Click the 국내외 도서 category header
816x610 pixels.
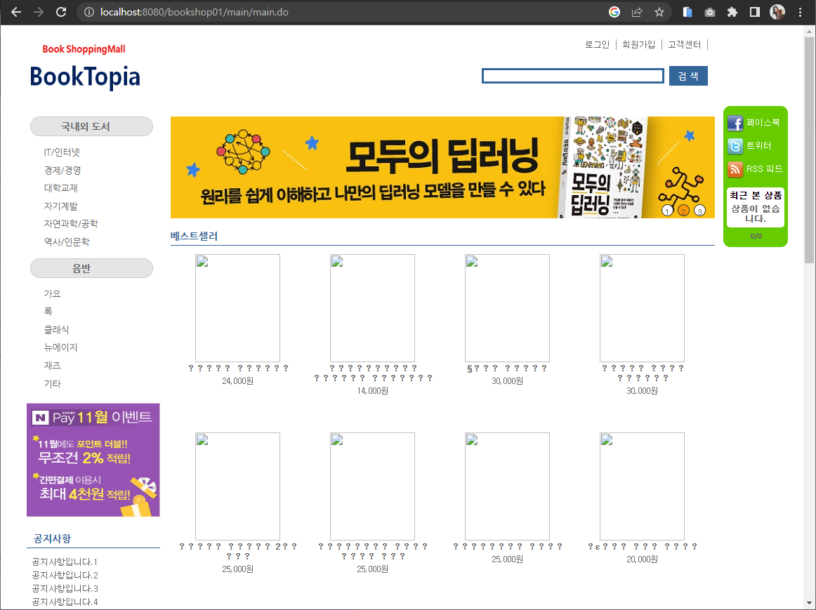(91, 126)
